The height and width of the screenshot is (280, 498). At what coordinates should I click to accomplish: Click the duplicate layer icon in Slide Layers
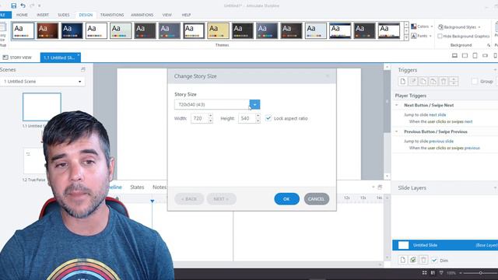coord(413,260)
